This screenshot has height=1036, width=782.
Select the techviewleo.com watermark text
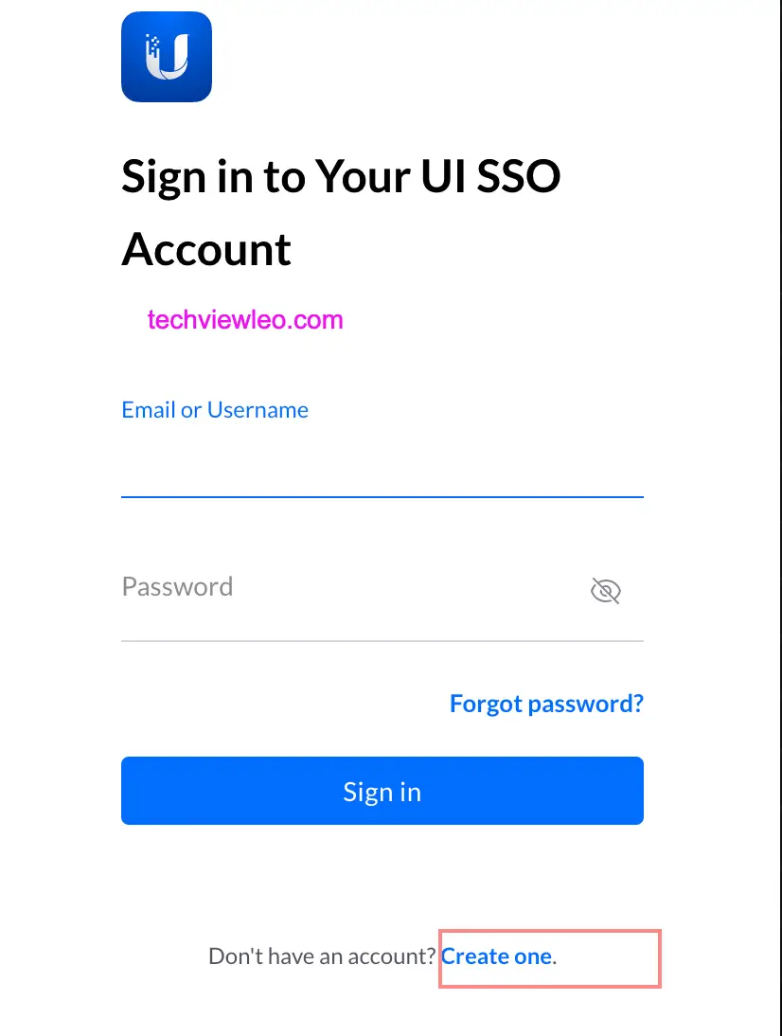pyautogui.click(x=245, y=320)
